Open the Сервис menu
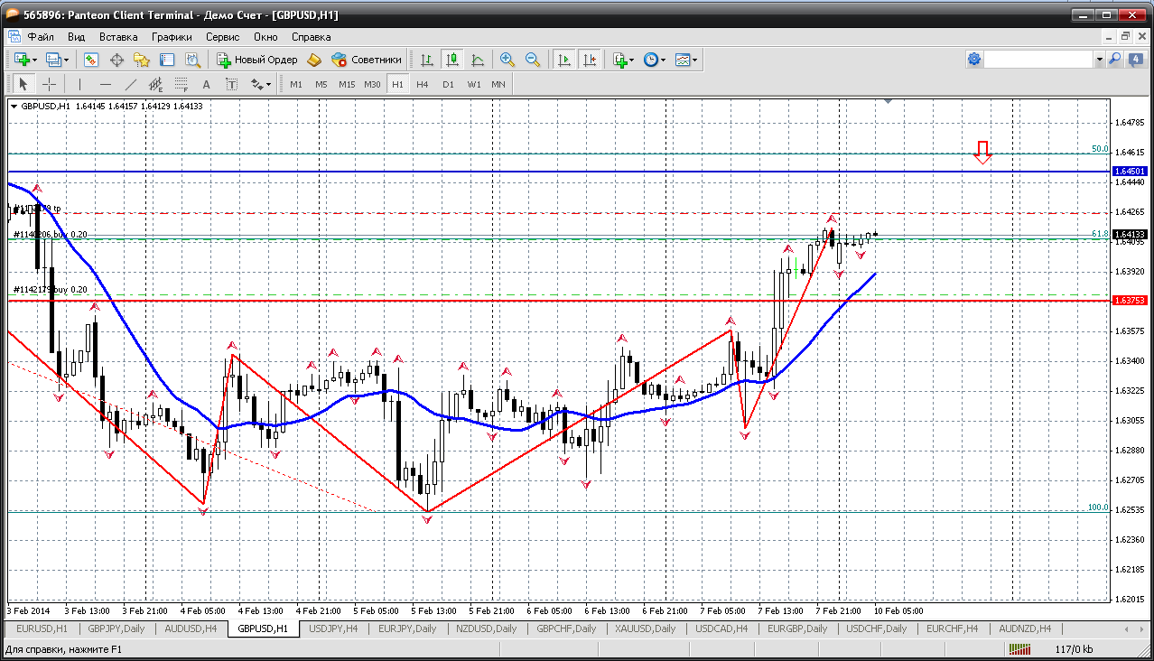Screen dimensions: 1154x661 point(222,37)
